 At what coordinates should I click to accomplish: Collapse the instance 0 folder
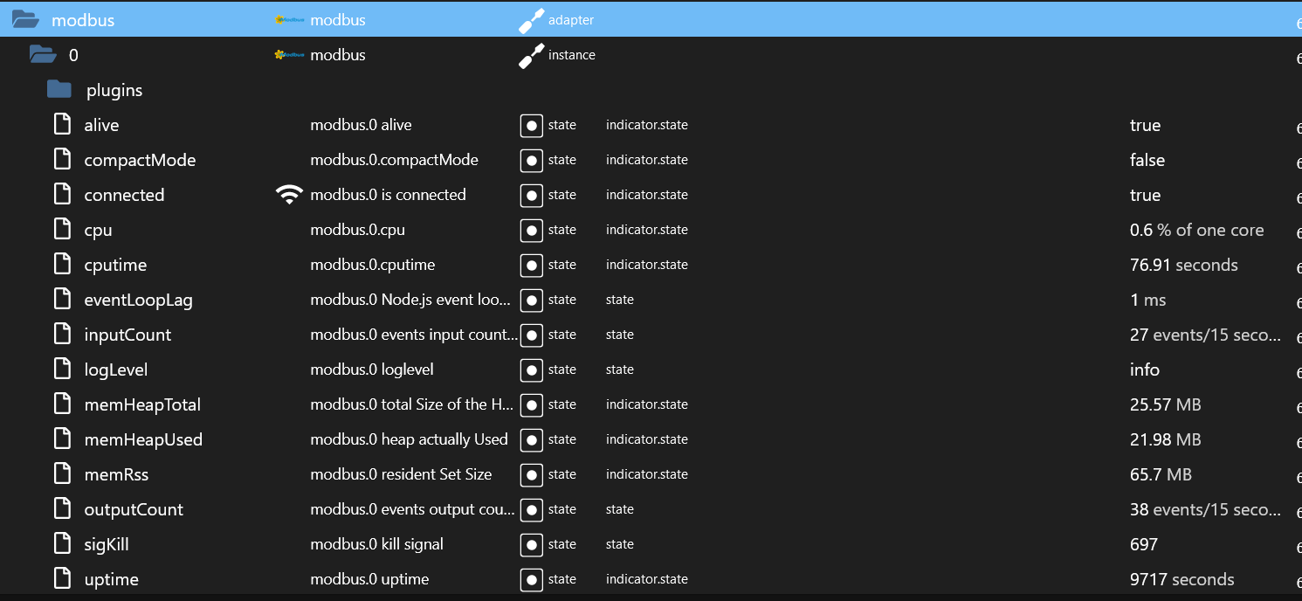pos(43,55)
